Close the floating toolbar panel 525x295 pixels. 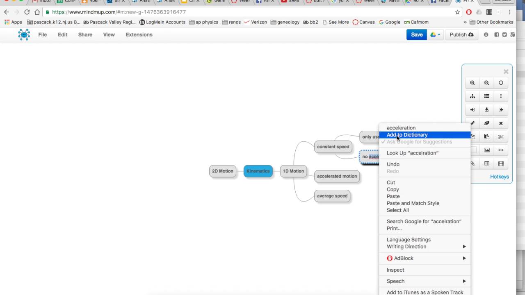coord(506,72)
